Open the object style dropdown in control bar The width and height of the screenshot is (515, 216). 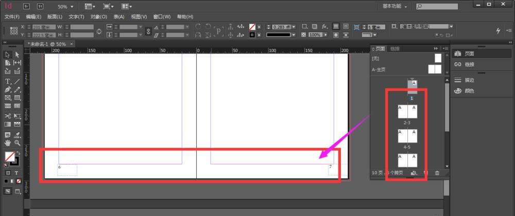click(451, 27)
